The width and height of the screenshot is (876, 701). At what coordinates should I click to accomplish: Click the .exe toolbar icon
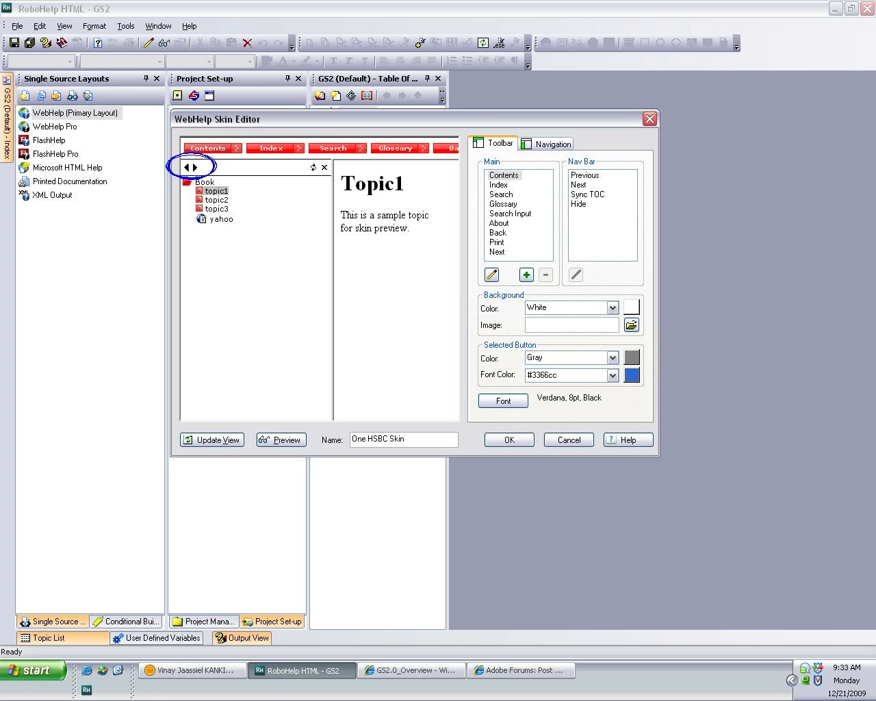point(500,42)
